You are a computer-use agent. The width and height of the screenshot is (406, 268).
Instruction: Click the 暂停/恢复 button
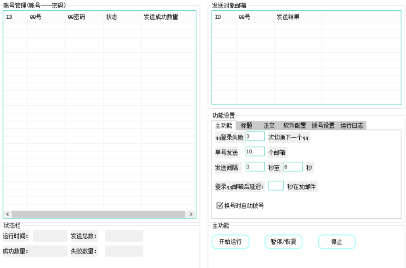tap(283, 241)
